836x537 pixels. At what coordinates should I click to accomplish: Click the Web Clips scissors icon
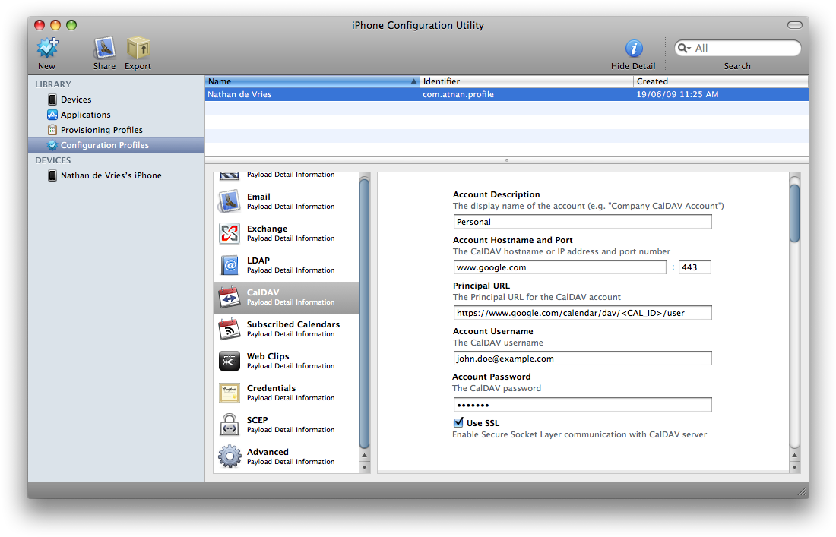pos(230,362)
